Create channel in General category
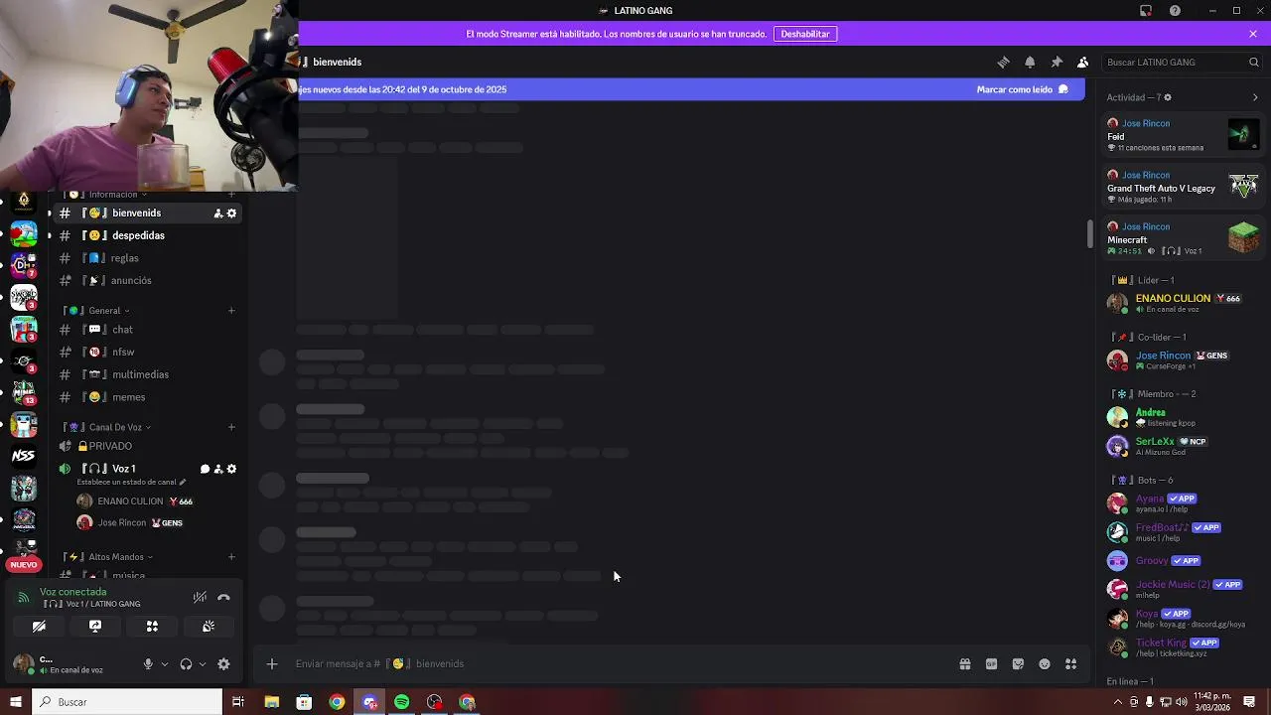The width and height of the screenshot is (1271, 715). 231,311
